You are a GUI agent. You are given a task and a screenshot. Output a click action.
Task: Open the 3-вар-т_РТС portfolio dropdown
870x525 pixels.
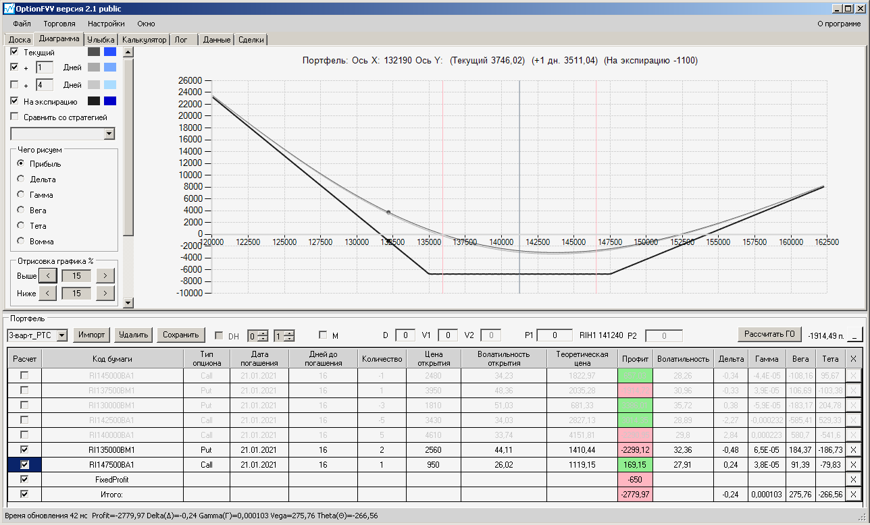(62, 335)
